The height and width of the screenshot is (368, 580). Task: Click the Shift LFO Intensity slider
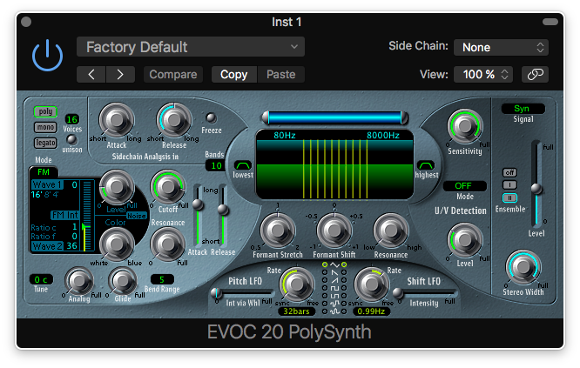(x=425, y=294)
